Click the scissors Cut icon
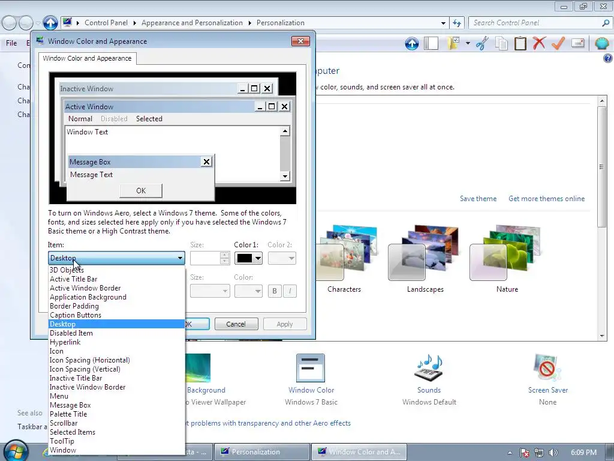The height and width of the screenshot is (461, 614). (x=483, y=43)
